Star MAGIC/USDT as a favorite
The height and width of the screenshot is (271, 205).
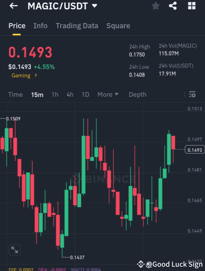tap(156, 6)
